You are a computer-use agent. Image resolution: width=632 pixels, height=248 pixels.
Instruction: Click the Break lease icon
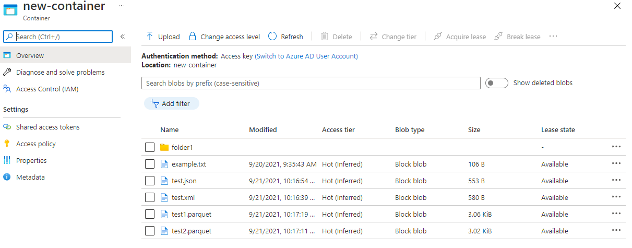pos(498,37)
